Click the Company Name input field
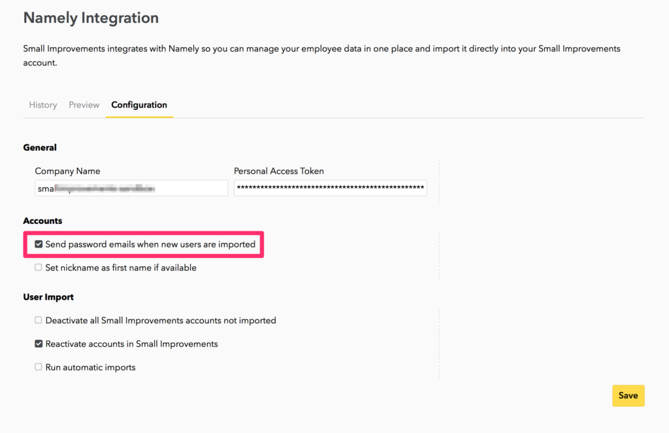 131,188
